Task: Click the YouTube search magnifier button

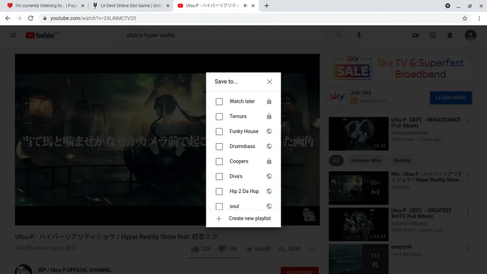Action: pos(338,35)
